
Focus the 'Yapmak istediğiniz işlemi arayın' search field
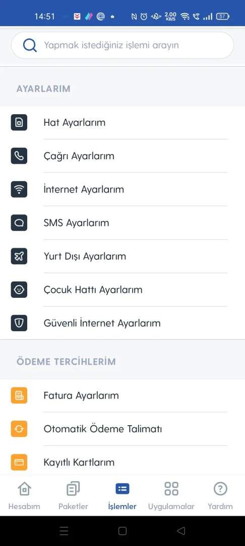point(122,45)
